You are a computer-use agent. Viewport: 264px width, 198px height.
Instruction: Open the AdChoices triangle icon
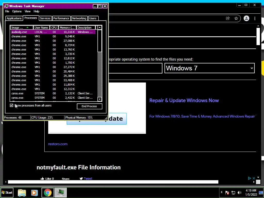tap(249, 178)
